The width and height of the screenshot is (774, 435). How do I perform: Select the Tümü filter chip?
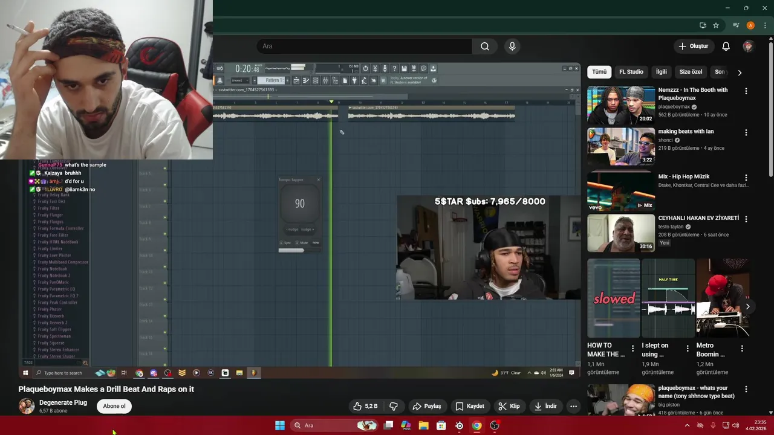click(599, 72)
